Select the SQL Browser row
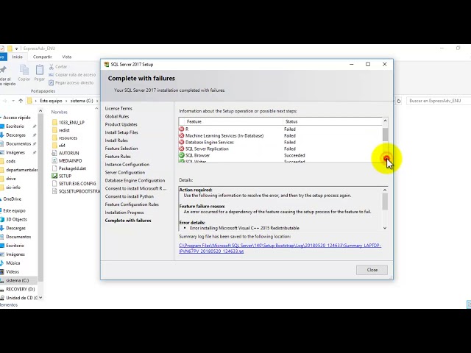Image resolution: width=471 pixels, height=353 pixels. (x=280, y=155)
